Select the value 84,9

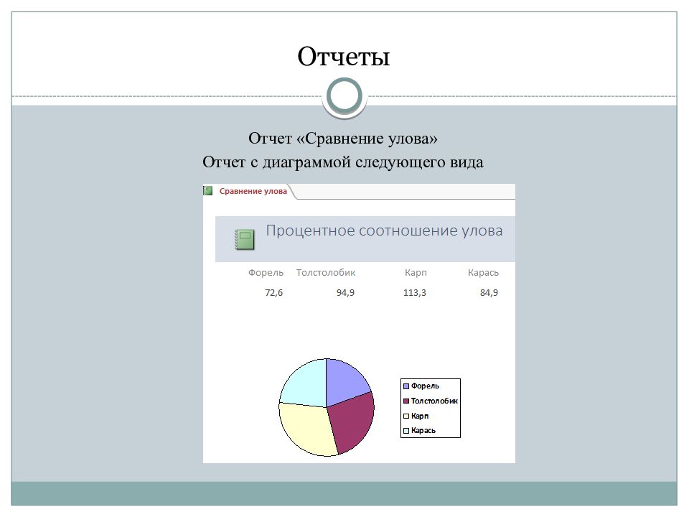489,293
